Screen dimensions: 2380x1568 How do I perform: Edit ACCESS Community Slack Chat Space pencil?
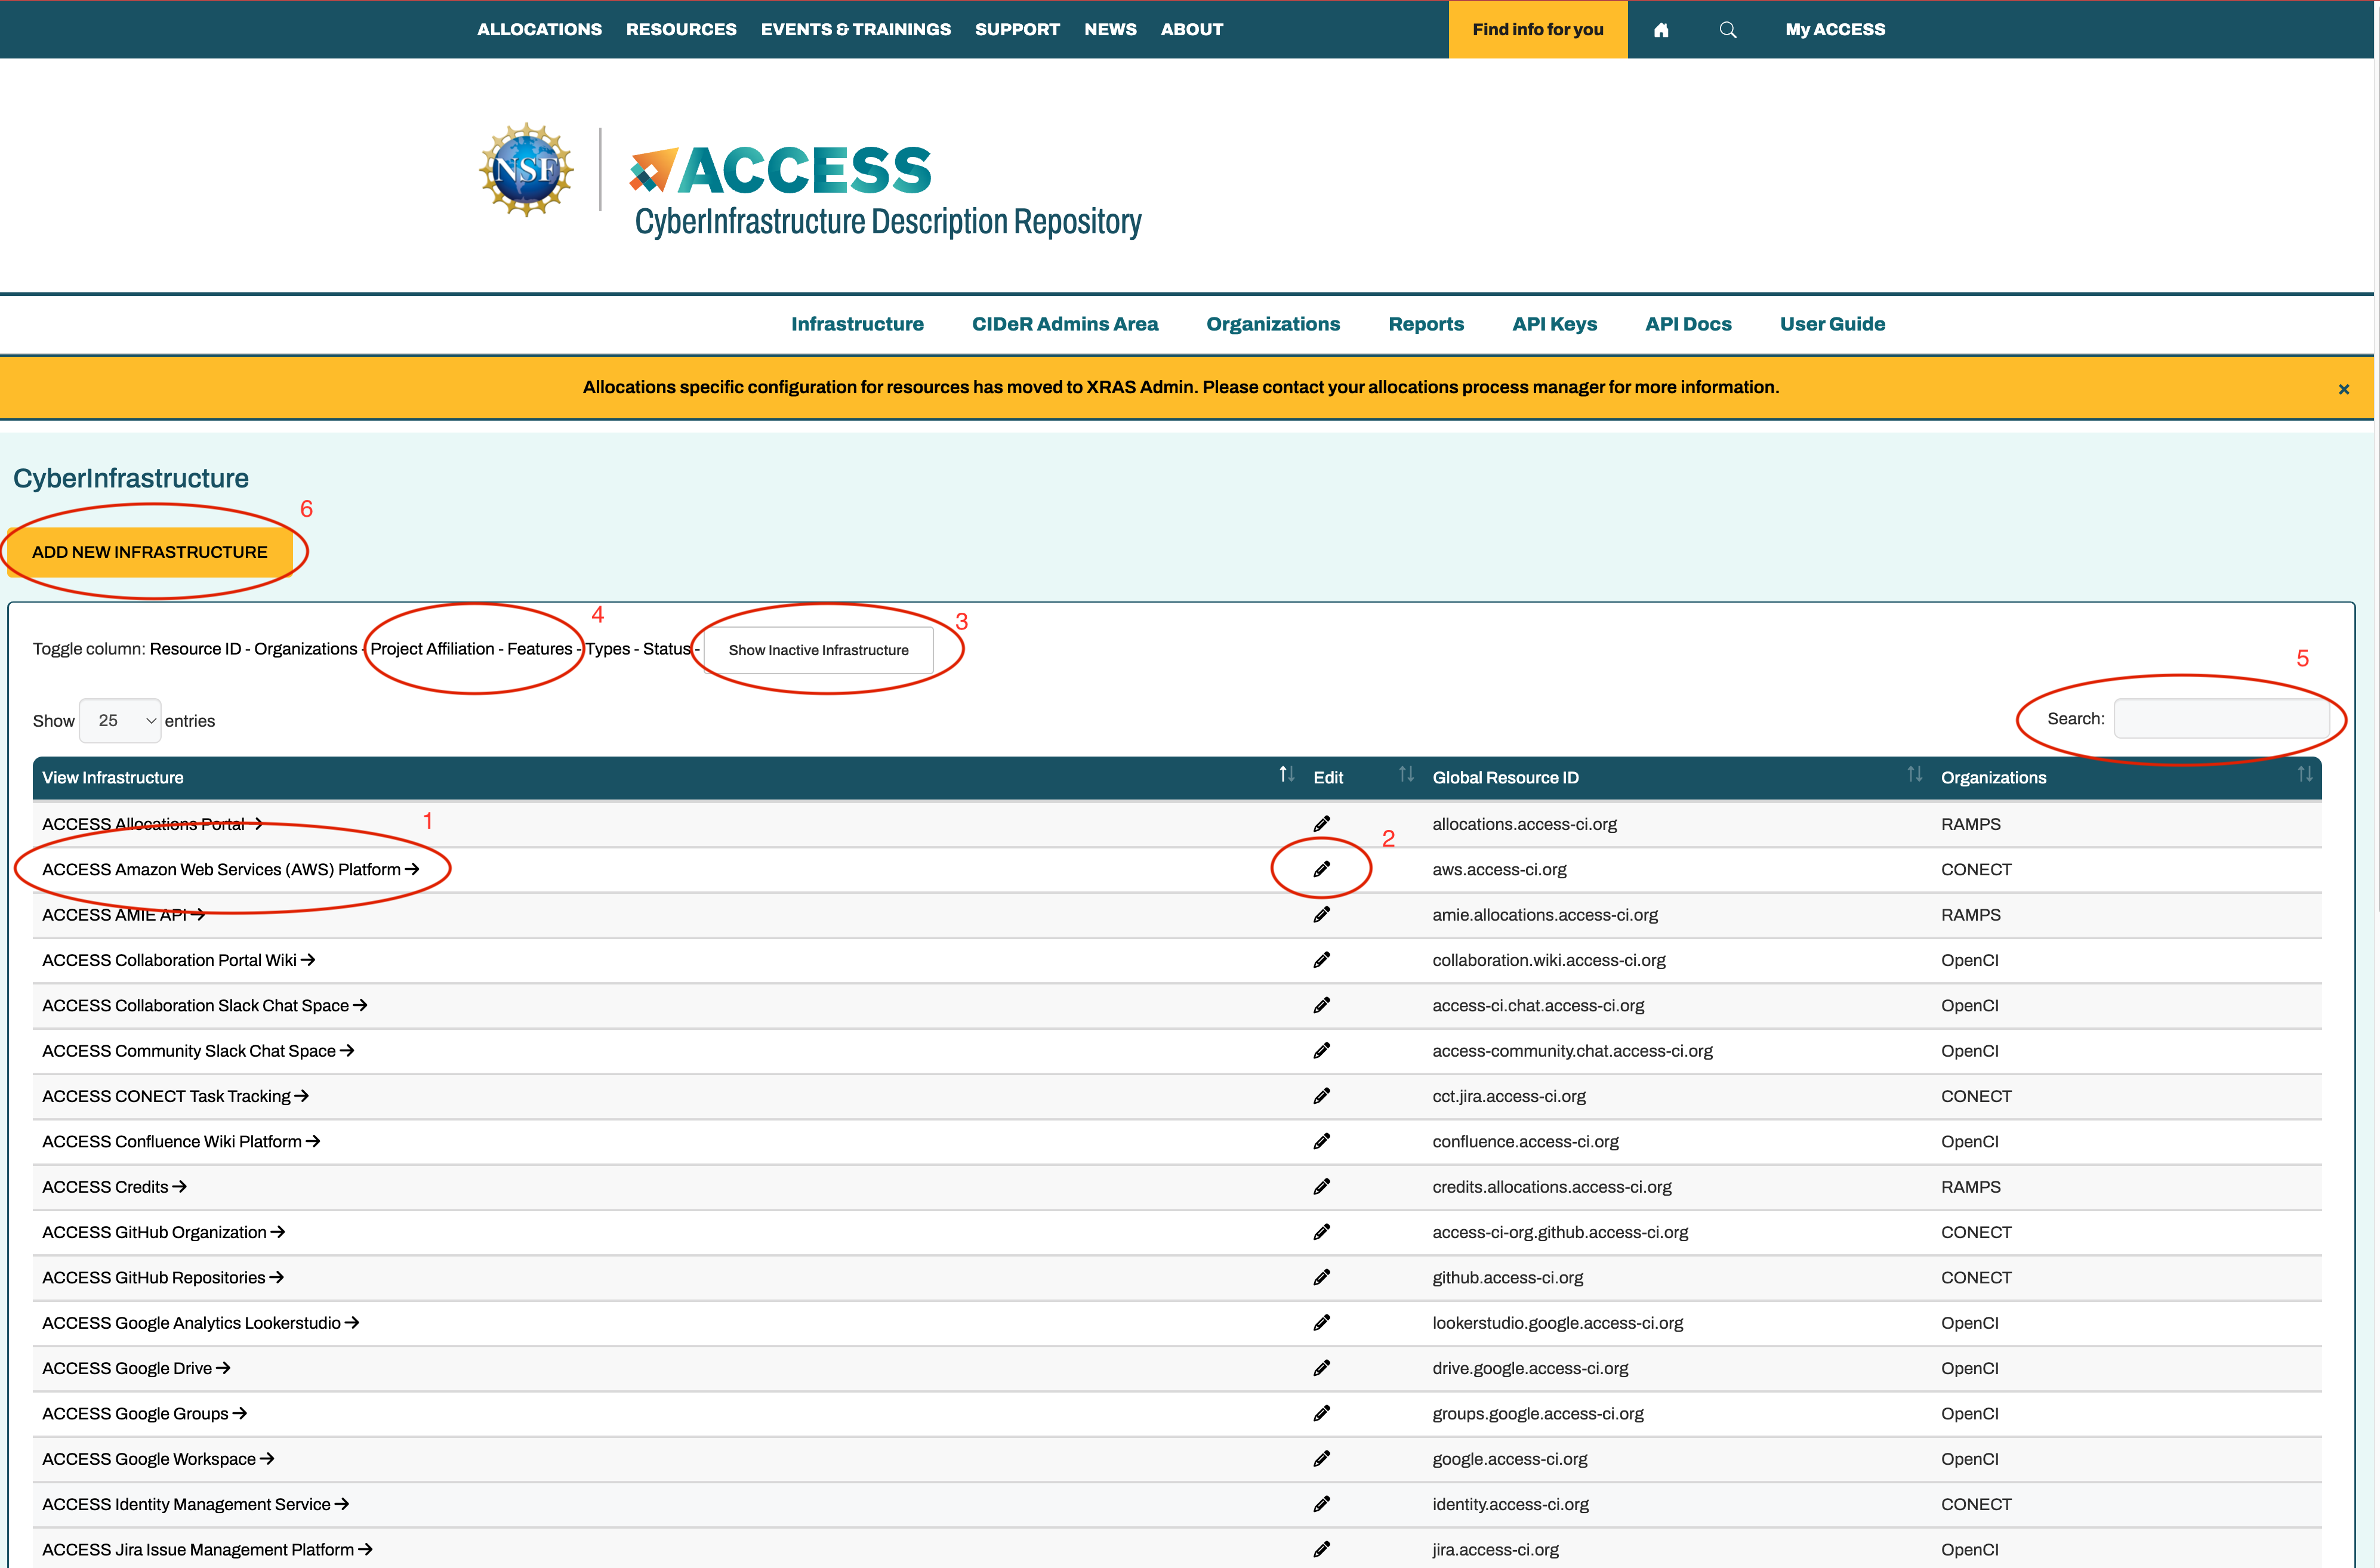[x=1322, y=1051]
